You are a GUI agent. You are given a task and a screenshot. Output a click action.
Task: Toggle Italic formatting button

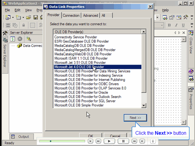176,25
